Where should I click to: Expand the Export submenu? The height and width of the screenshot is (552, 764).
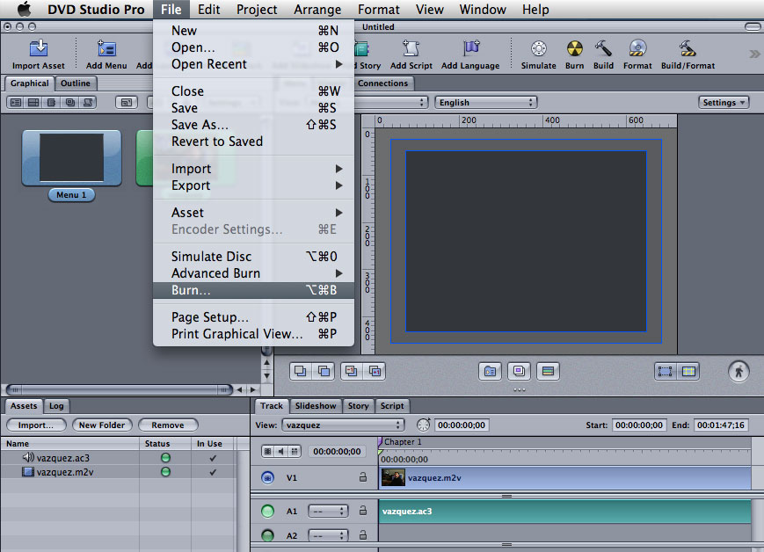pyautogui.click(x=253, y=185)
